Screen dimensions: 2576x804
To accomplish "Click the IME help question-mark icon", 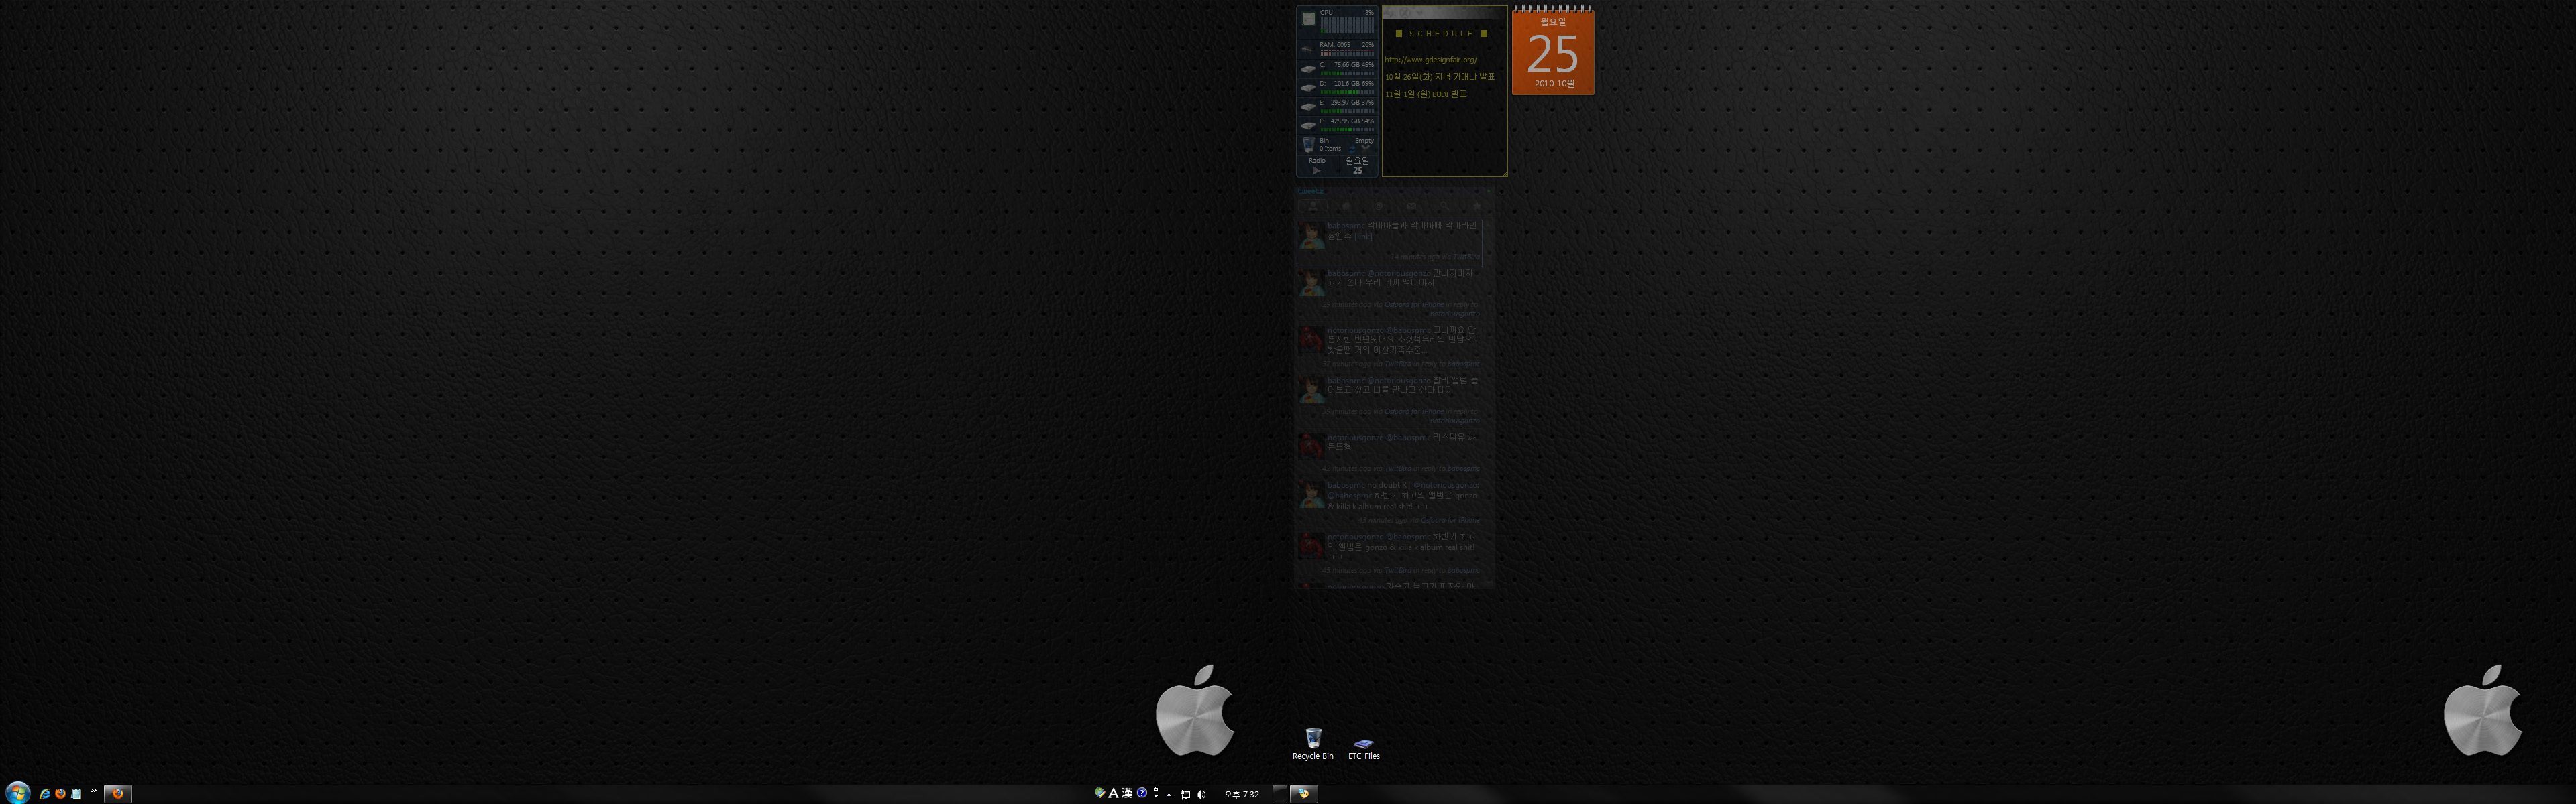I will [1142, 793].
